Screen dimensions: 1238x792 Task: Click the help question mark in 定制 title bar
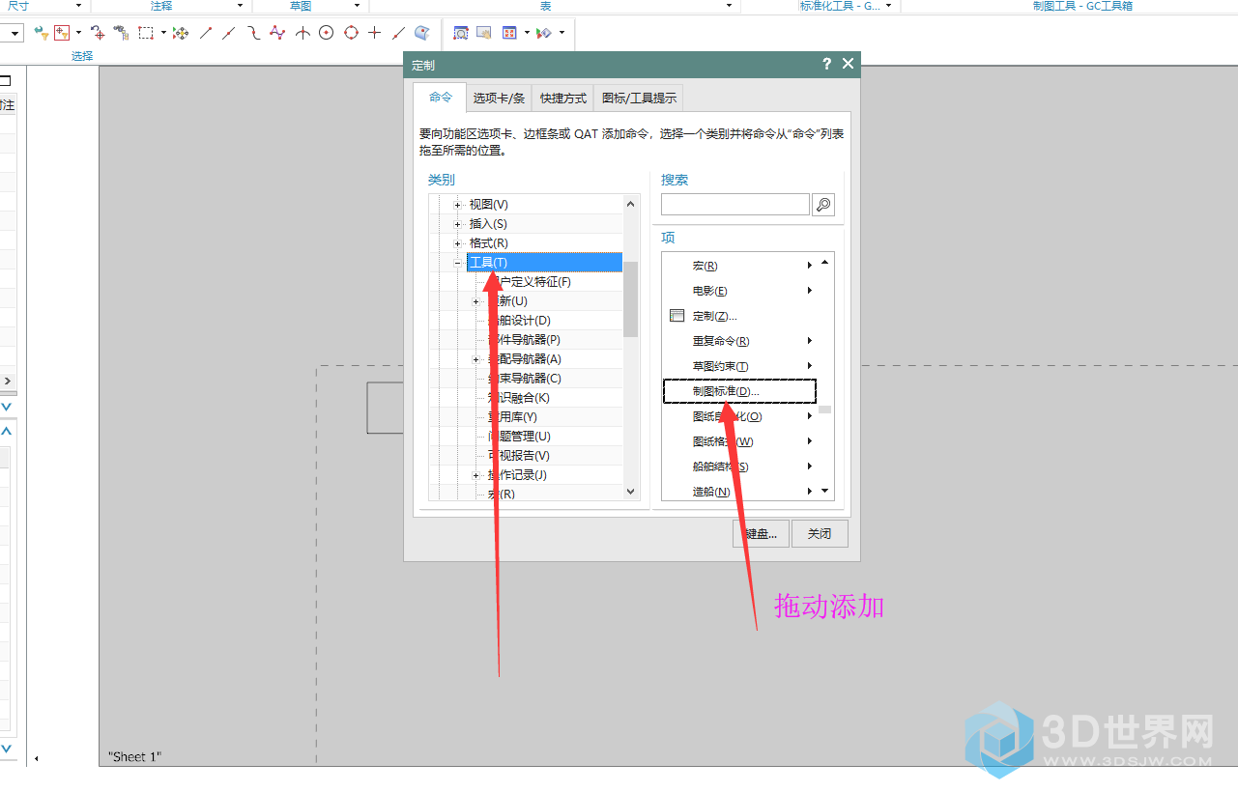pyautogui.click(x=826, y=64)
